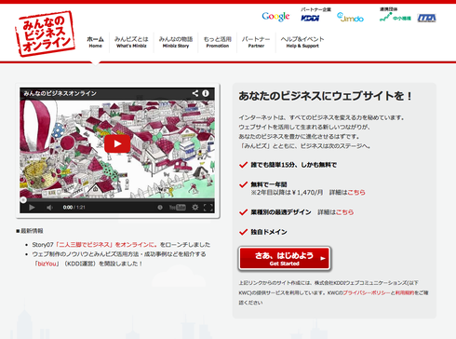The height and width of the screenshot is (339, 456).
Task: Click text 無料で一年間
Action: pyautogui.click(x=269, y=184)
